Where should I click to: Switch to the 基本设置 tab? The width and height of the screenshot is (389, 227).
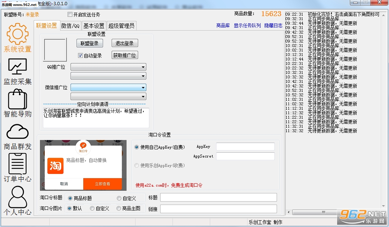point(94,26)
